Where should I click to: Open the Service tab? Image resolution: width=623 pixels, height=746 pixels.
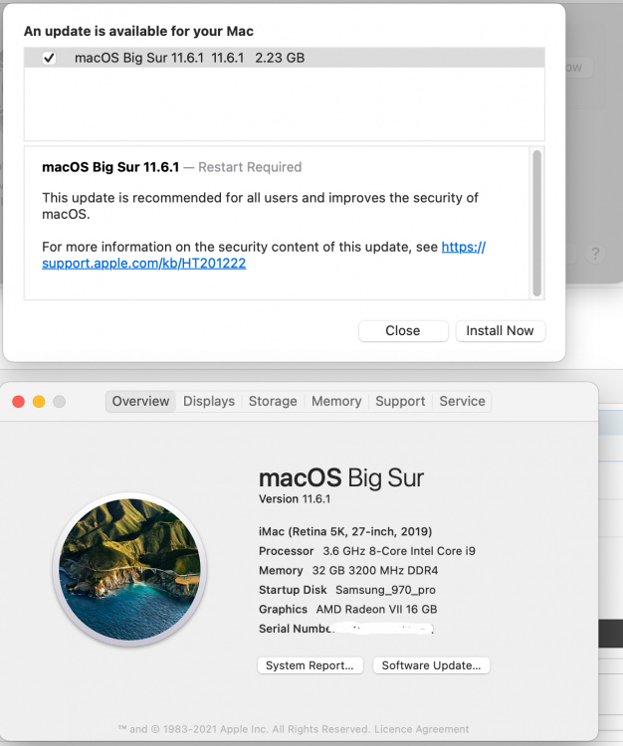click(462, 401)
